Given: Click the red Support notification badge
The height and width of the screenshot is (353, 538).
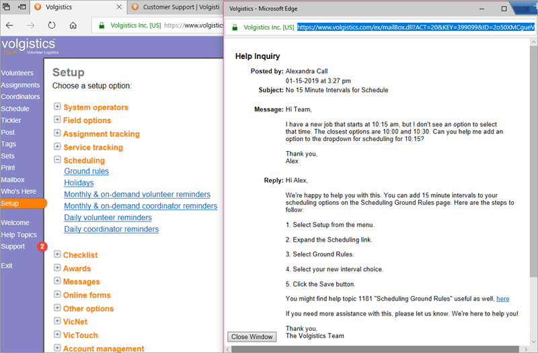Looking at the screenshot, I should pos(42,247).
